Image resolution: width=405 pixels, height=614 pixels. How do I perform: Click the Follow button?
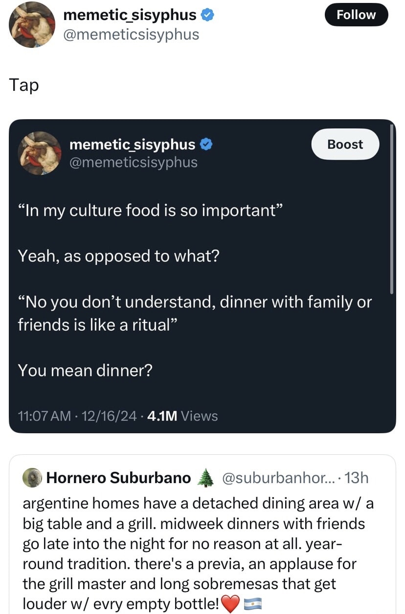point(356,15)
